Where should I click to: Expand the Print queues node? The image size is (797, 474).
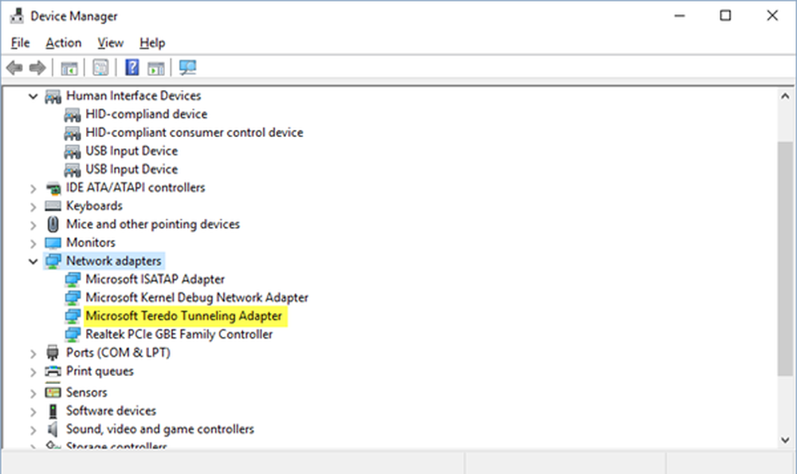33,372
